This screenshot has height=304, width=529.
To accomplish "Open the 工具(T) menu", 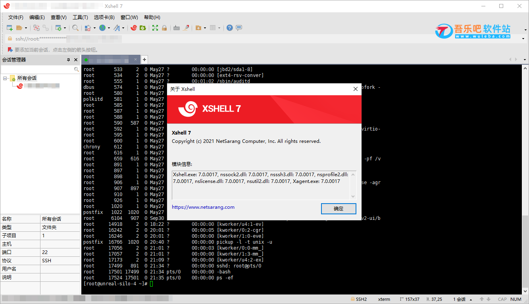I will click(x=80, y=17).
